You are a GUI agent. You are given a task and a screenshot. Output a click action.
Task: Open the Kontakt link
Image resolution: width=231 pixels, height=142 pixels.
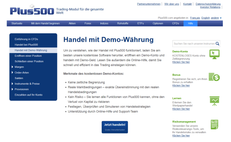coord(187,4)
